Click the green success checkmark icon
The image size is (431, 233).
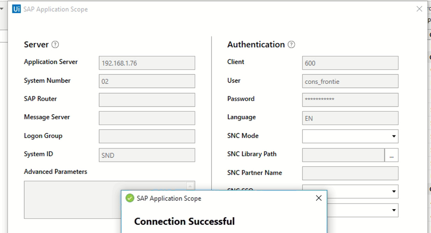click(130, 198)
